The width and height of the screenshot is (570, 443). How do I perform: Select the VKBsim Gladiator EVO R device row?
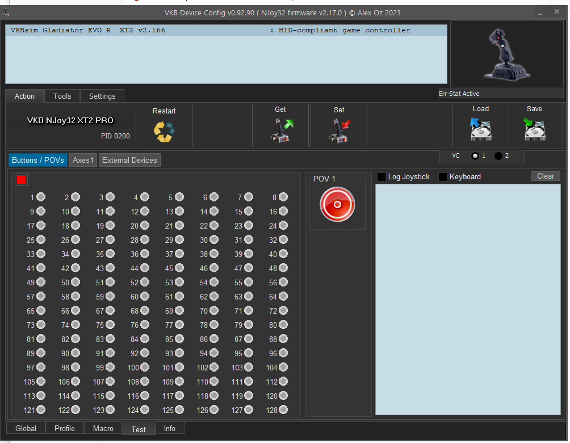[x=226, y=30]
